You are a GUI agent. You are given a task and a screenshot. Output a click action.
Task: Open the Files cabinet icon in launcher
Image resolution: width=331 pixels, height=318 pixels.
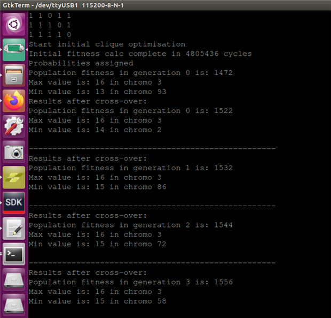pyautogui.click(x=14, y=75)
